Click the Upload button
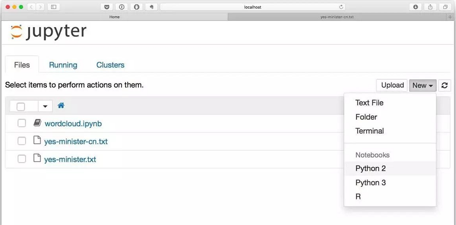The height and width of the screenshot is (225, 456). click(x=392, y=85)
